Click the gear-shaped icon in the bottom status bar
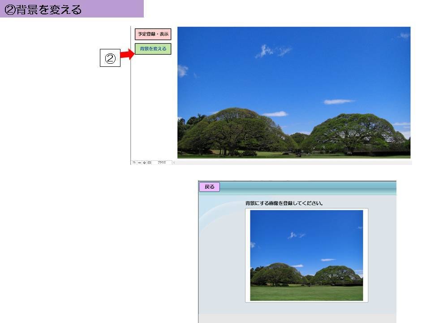The height and width of the screenshot is (323, 430). 144,162
